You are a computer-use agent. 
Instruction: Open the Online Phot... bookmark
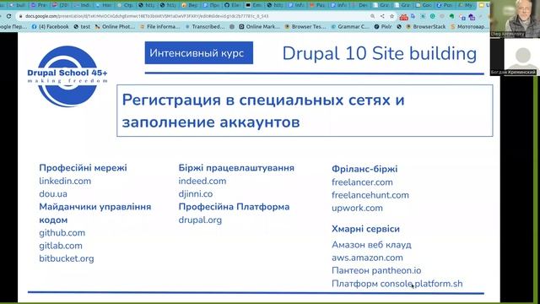(x=116, y=26)
